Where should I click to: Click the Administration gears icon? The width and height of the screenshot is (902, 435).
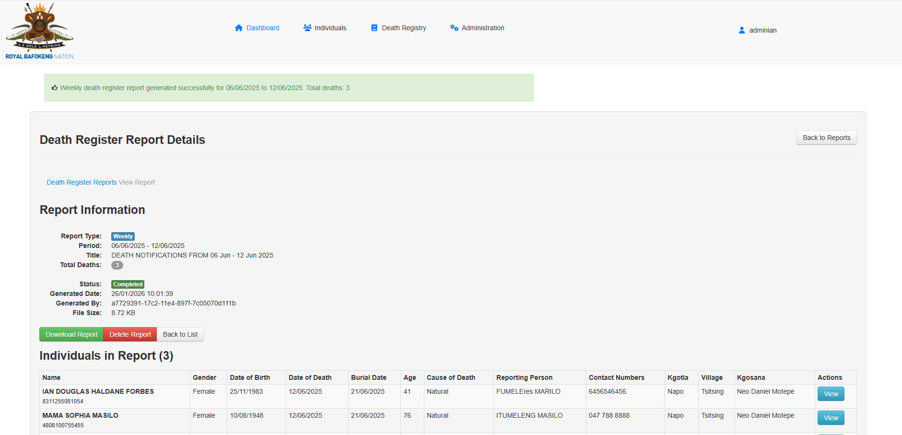(454, 28)
